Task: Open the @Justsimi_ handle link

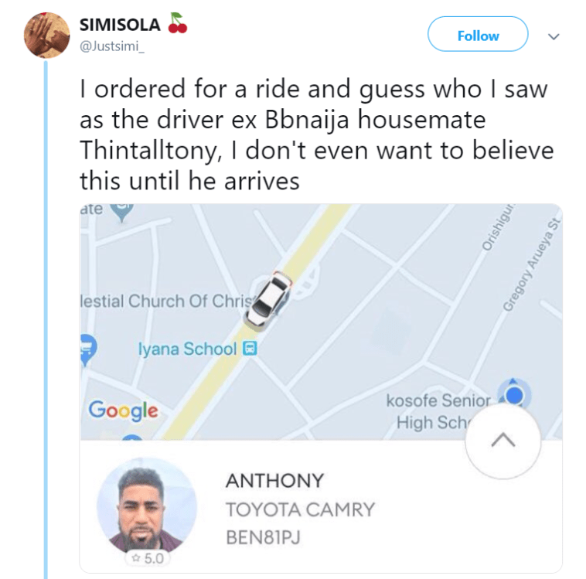Action: click(x=111, y=46)
